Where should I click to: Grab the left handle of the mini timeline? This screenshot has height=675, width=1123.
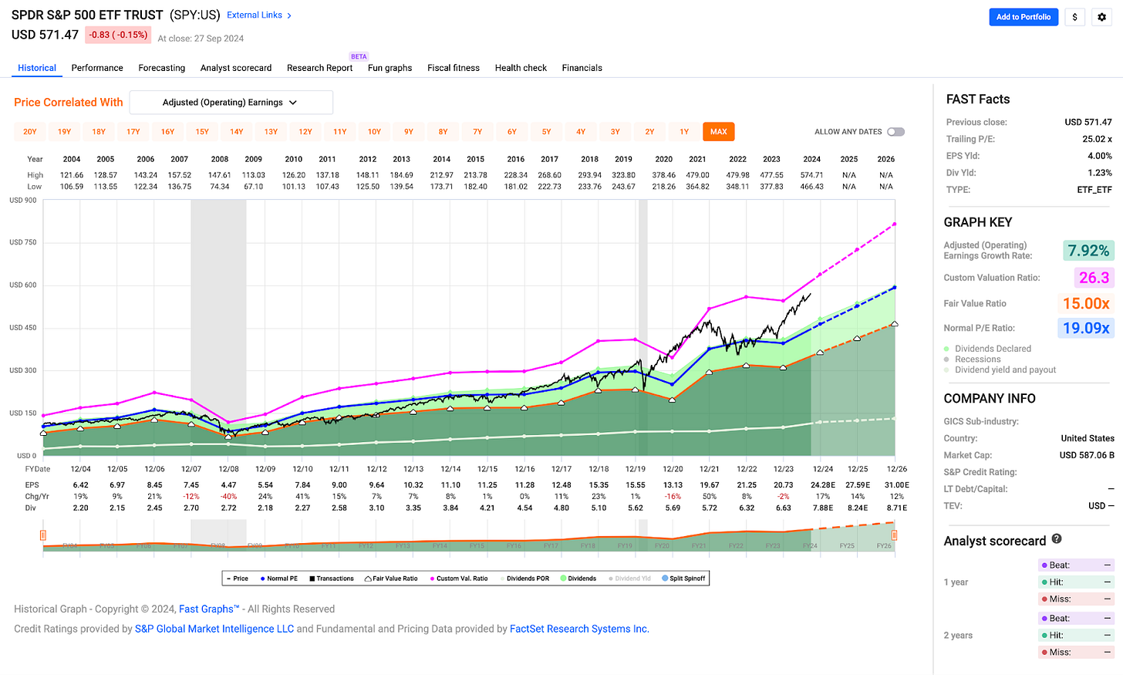click(43, 535)
